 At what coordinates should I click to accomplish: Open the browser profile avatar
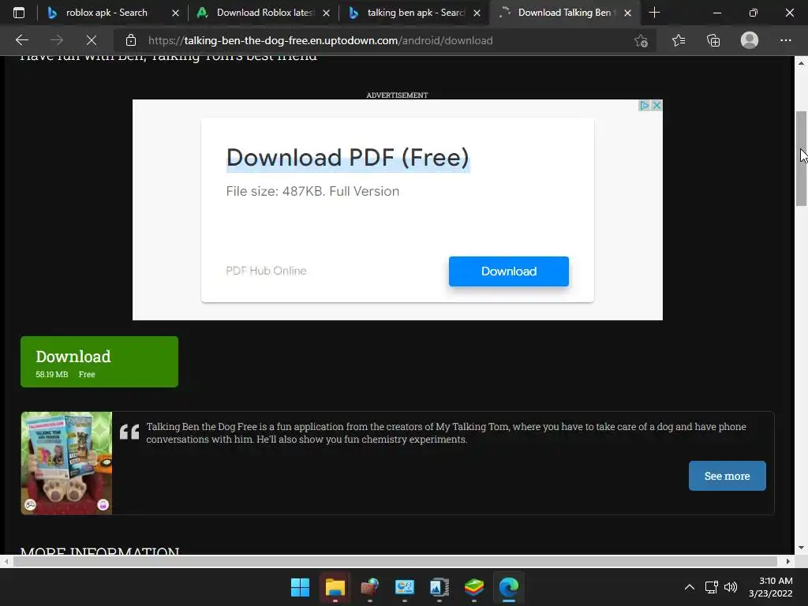pyautogui.click(x=750, y=40)
